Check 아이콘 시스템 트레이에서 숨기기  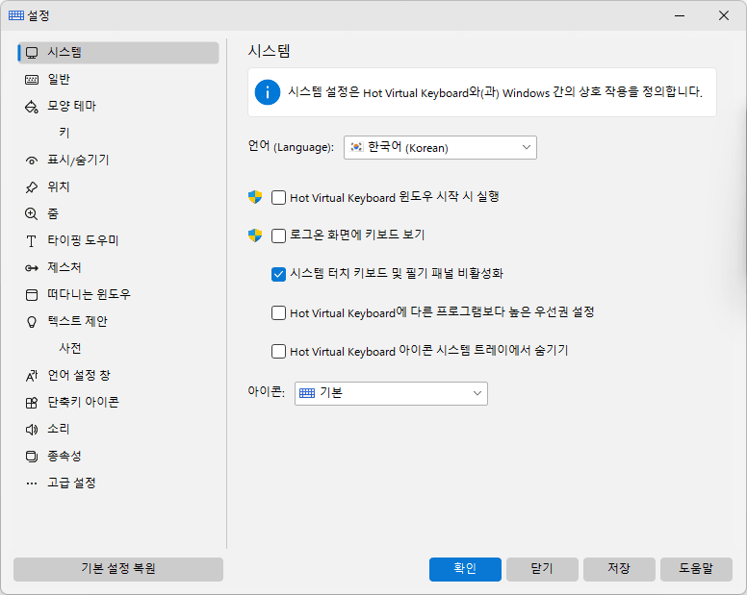(279, 352)
